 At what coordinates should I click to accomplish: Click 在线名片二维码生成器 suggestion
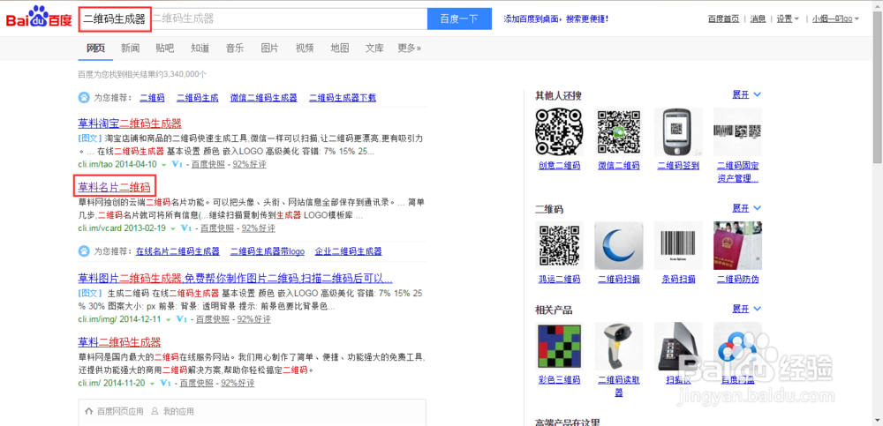coord(177,251)
